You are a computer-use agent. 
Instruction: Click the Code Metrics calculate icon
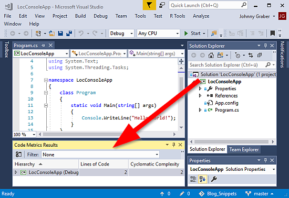pyautogui.click(x=18, y=155)
